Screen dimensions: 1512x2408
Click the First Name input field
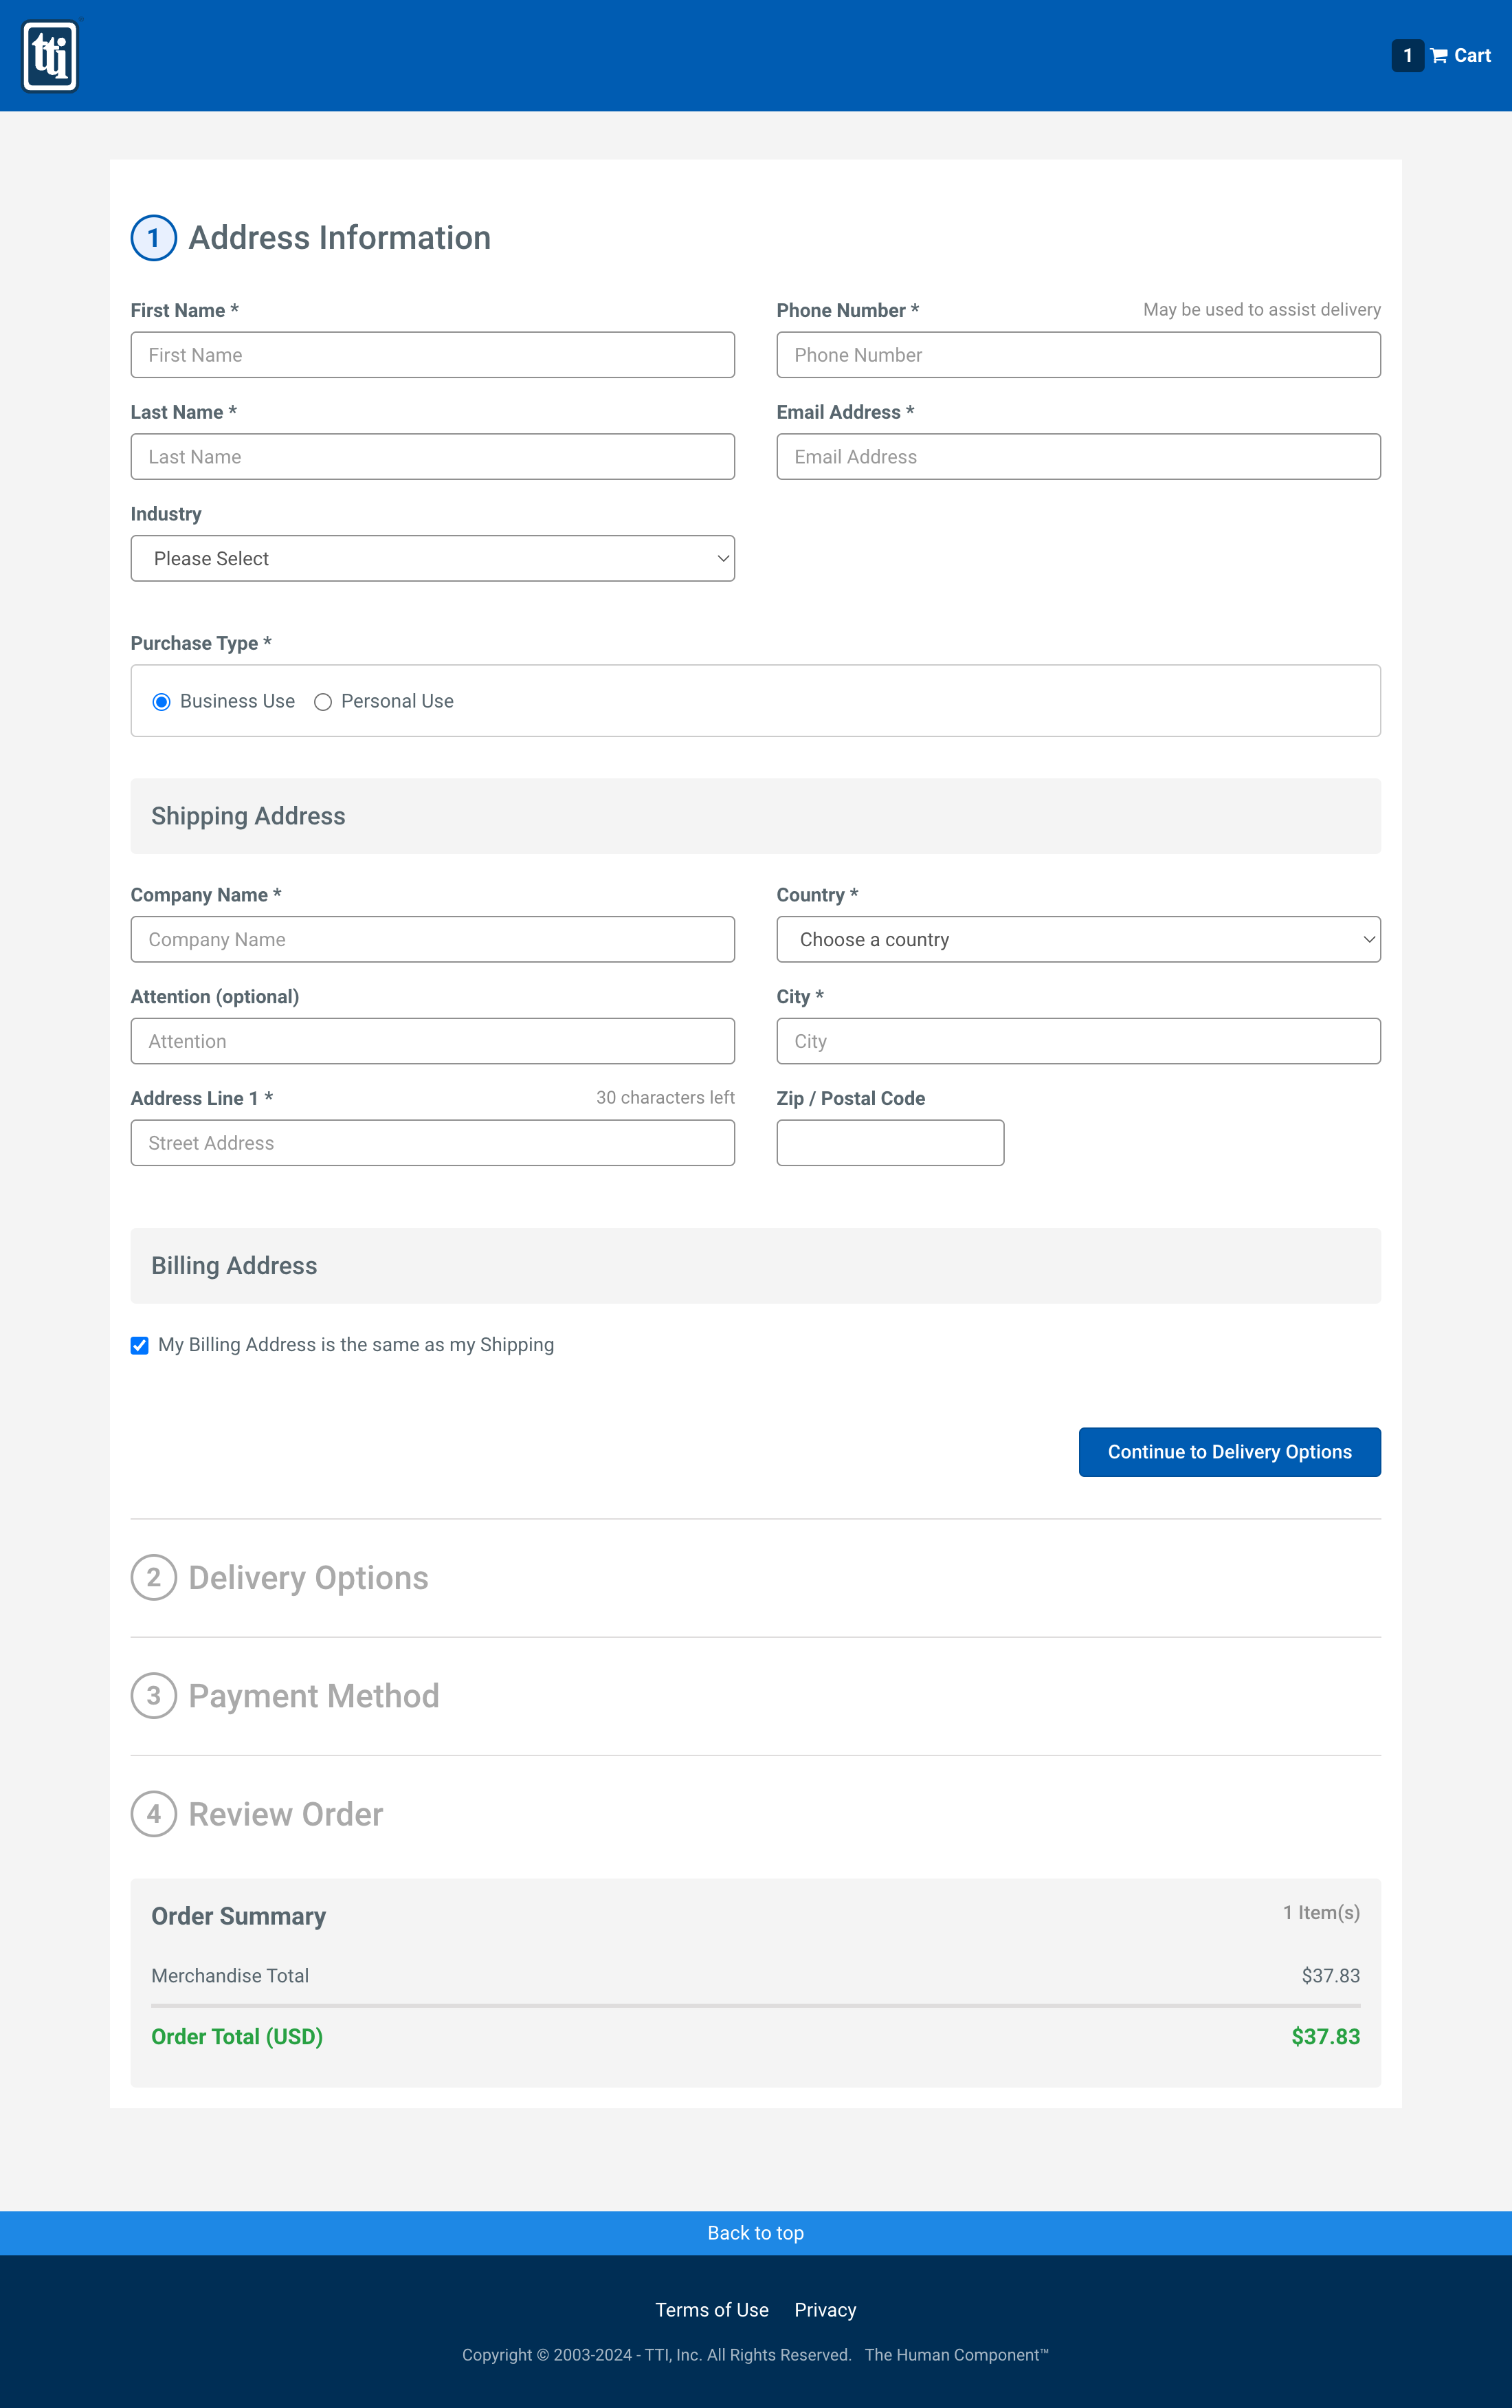click(x=432, y=354)
